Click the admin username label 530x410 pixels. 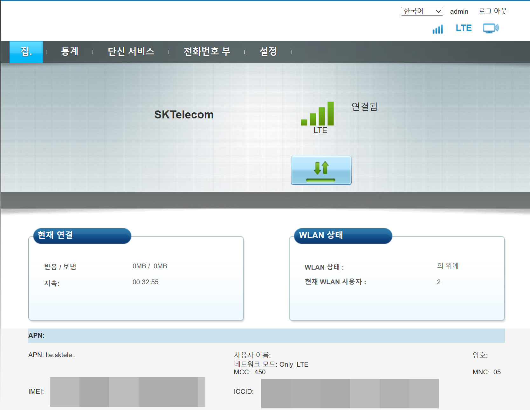(x=459, y=11)
